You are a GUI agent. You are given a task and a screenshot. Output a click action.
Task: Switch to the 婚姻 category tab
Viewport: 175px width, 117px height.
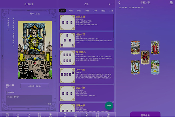(70, 11)
